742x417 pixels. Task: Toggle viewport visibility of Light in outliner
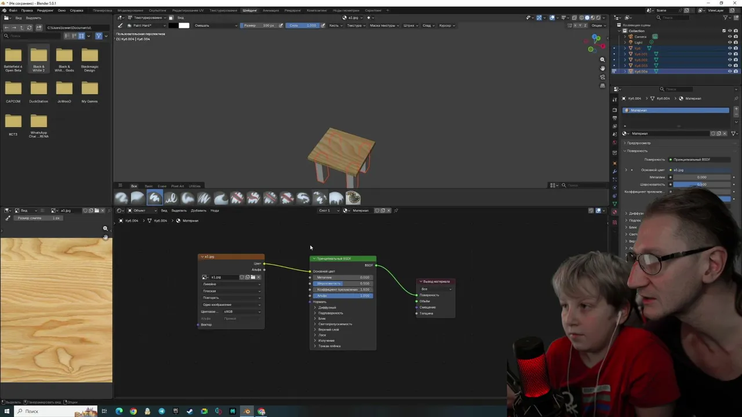coord(730,42)
